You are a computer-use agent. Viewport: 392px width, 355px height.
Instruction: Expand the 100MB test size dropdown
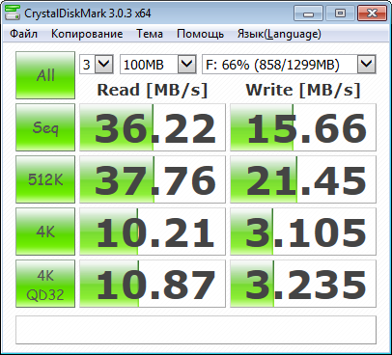[x=187, y=64]
